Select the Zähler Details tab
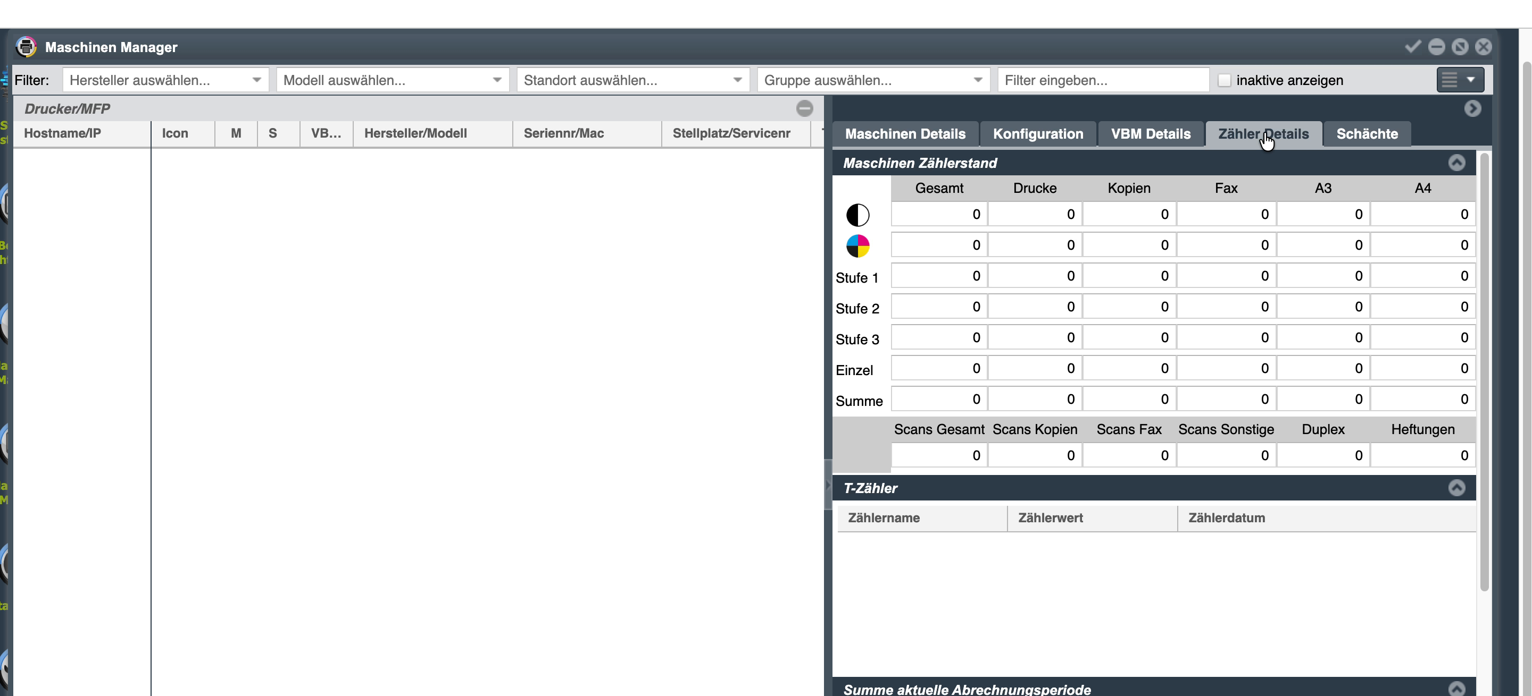 (1263, 133)
